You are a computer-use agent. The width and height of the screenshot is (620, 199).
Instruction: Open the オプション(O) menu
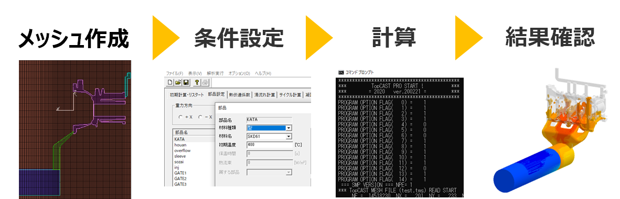pos(239,73)
